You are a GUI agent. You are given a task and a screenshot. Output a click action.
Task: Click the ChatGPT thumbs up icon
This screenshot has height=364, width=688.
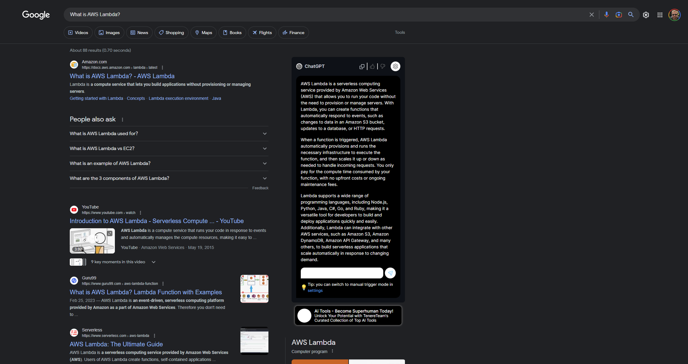(x=372, y=66)
